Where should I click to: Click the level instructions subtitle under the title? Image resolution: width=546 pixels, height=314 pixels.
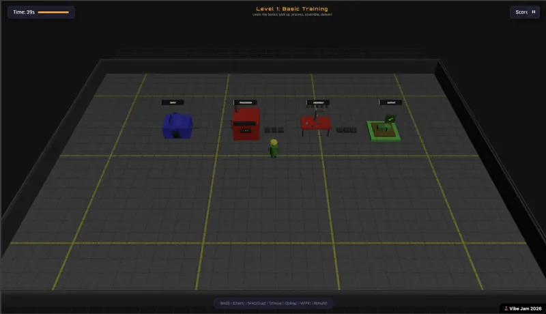[292, 14]
